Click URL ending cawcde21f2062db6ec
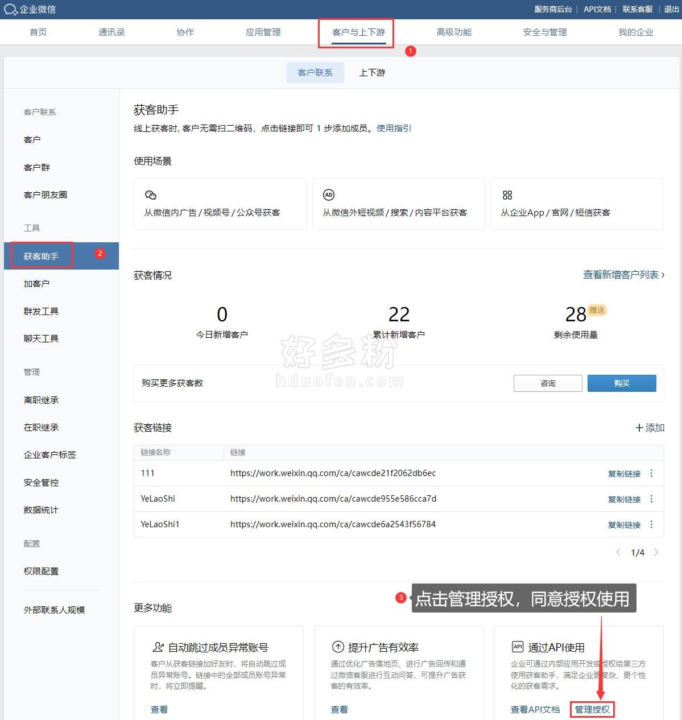 (333, 473)
